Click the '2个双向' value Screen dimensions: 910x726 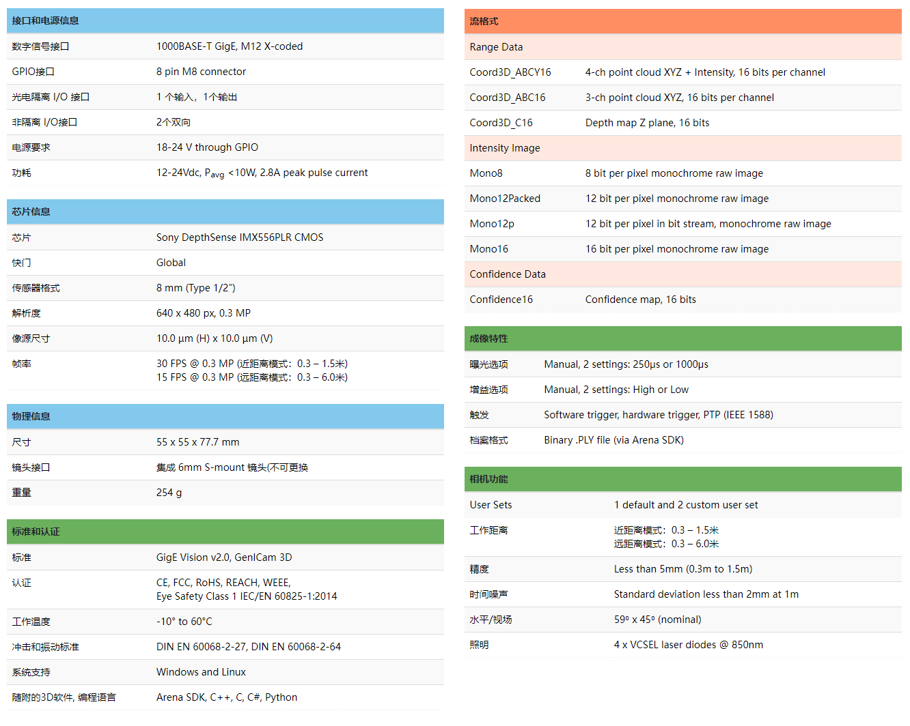[174, 122]
